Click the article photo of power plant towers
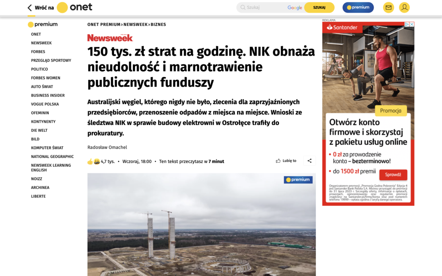442x276 pixels. [x=201, y=224]
